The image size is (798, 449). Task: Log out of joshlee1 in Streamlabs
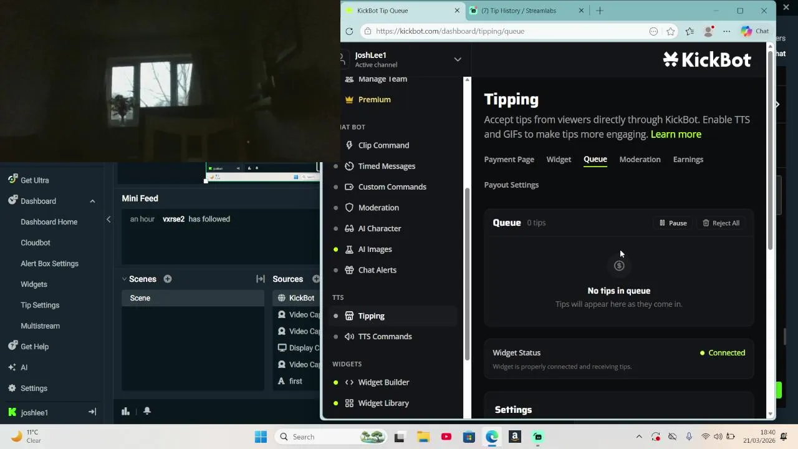92,412
